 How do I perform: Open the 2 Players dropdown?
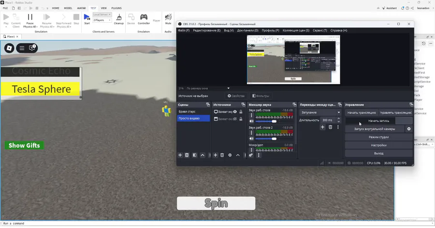[102, 20]
